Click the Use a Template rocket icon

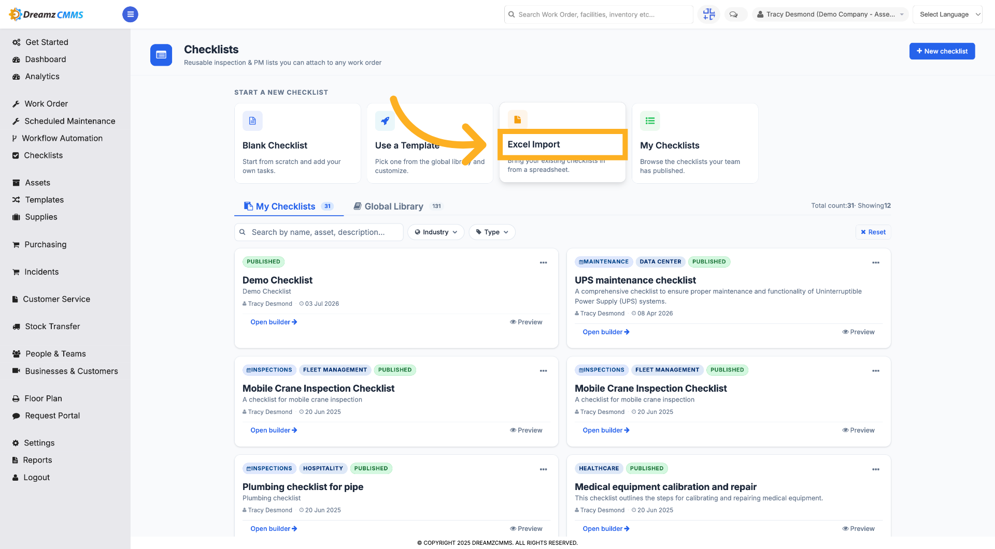tap(385, 121)
